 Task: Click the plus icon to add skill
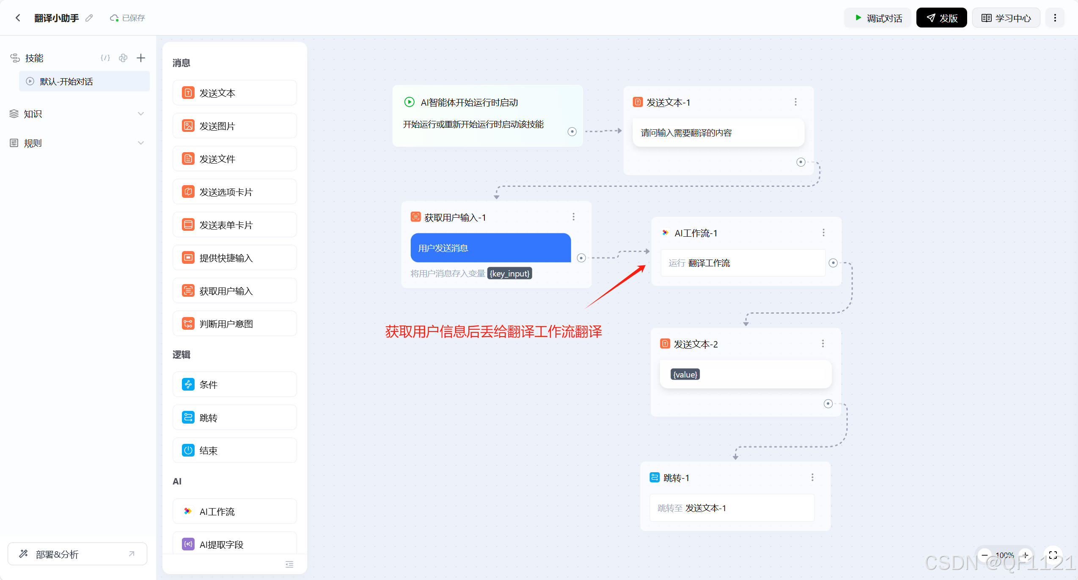click(x=141, y=58)
